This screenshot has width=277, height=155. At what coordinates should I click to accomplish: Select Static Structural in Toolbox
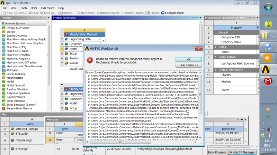(16, 101)
